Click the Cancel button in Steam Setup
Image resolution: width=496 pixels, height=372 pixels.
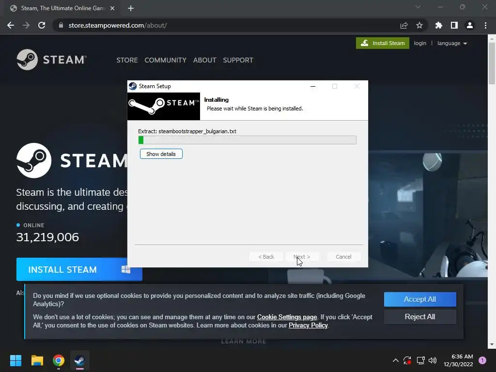(343, 257)
